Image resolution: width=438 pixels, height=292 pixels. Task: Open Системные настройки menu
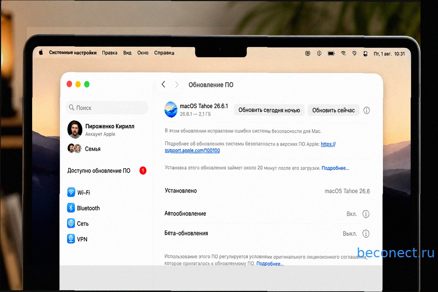pyautogui.click(x=73, y=53)
